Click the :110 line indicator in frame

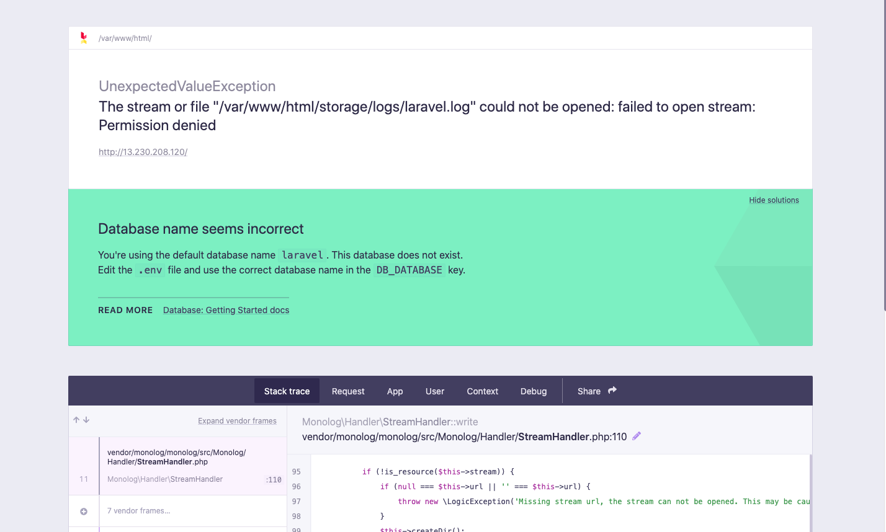(274, 480)
